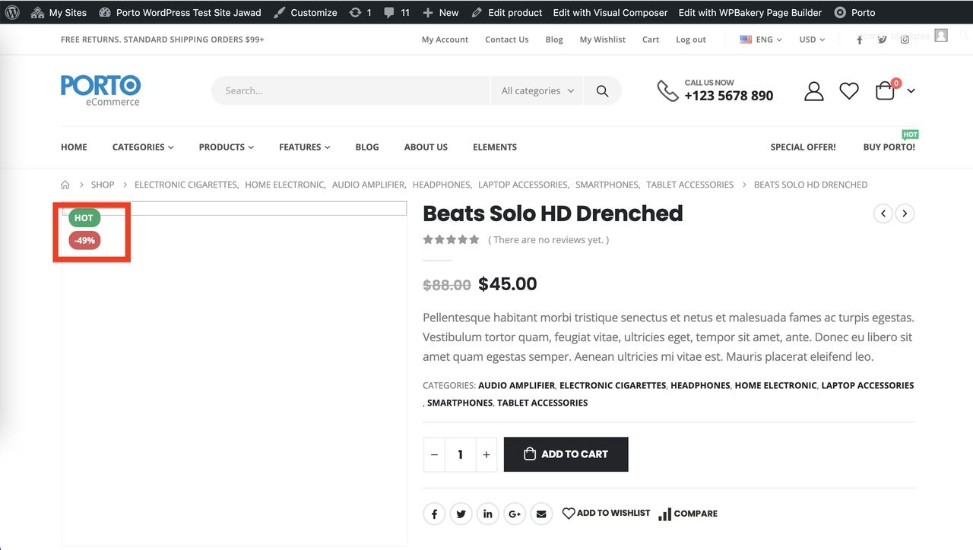Go to previous product arrow
Image resolution: width=973 pixels, height=550 pixels.
pos(883,213)
